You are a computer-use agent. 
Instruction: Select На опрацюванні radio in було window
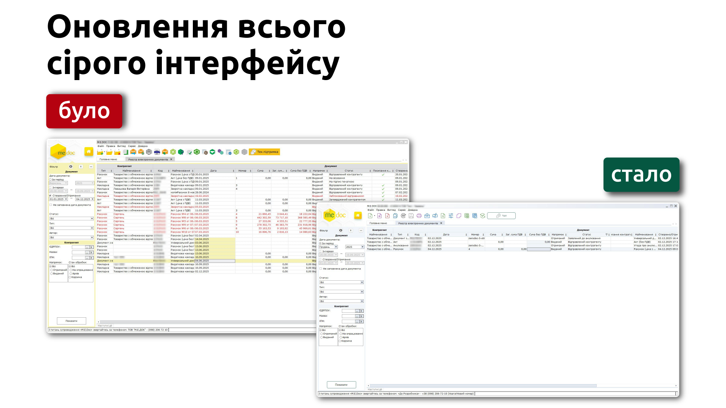[x=71, y=270]
